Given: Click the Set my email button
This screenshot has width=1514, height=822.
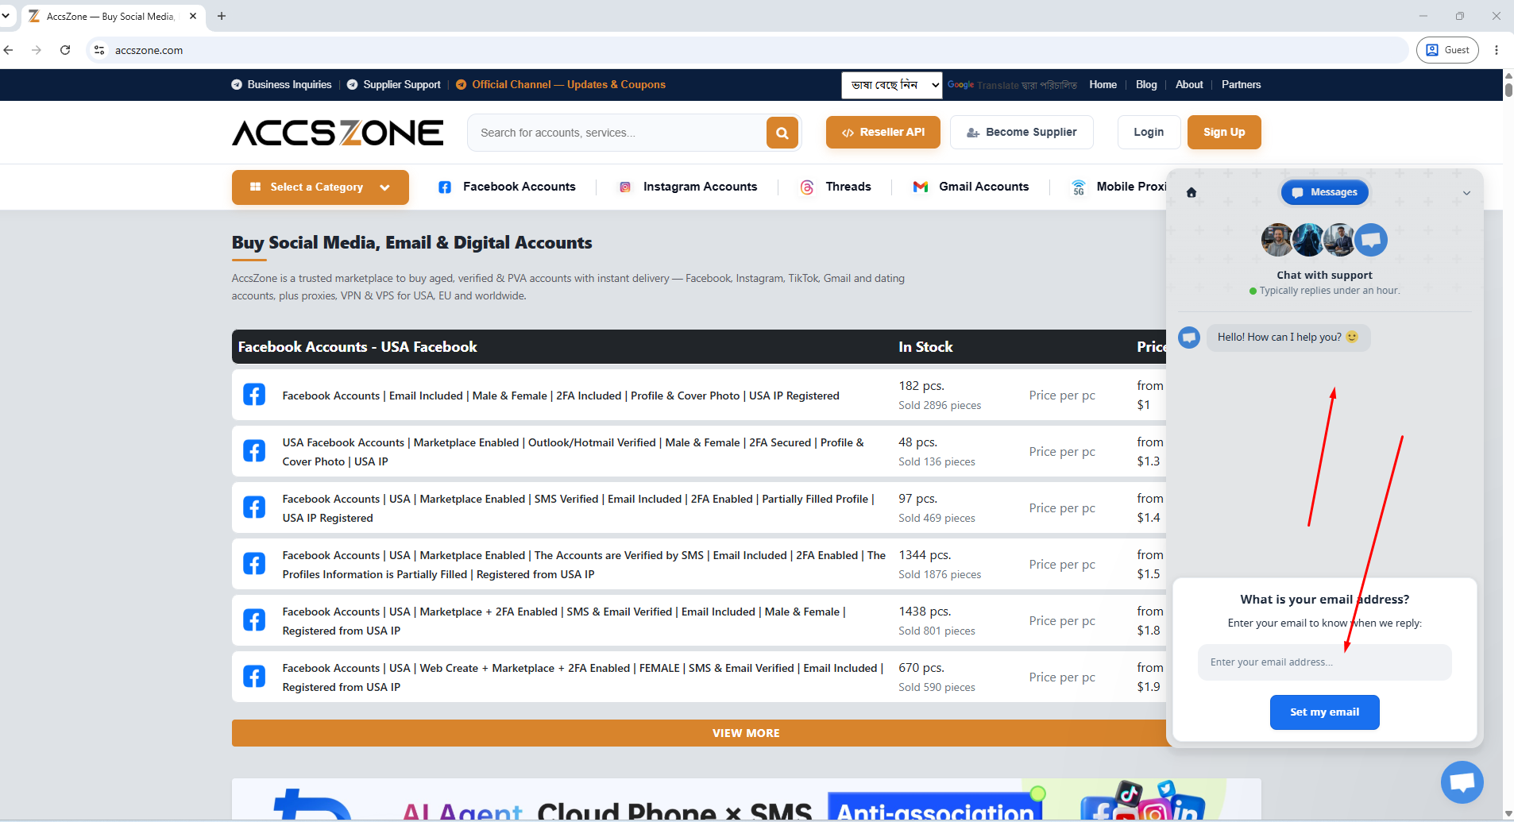Looking at the screenshot, I should (x=1324, y=712).
